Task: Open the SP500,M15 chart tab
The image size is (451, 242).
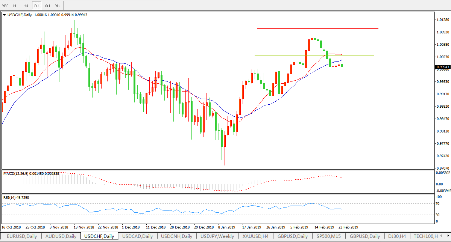Action: point(329,236)
